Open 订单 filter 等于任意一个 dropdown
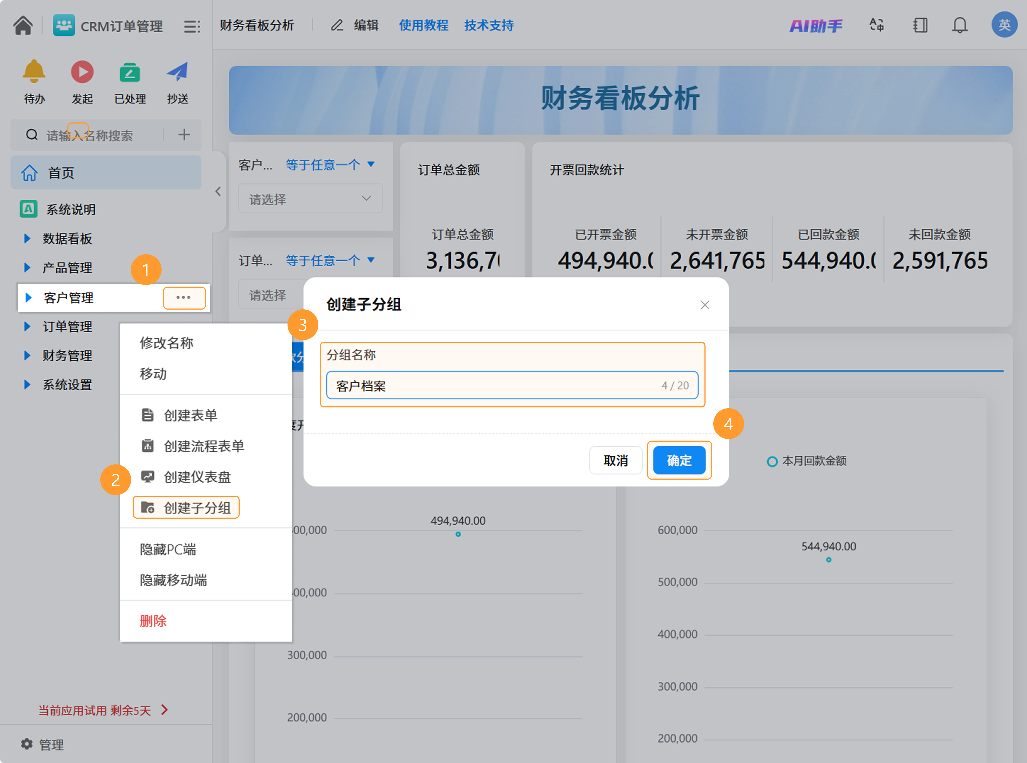 point(330,260)
